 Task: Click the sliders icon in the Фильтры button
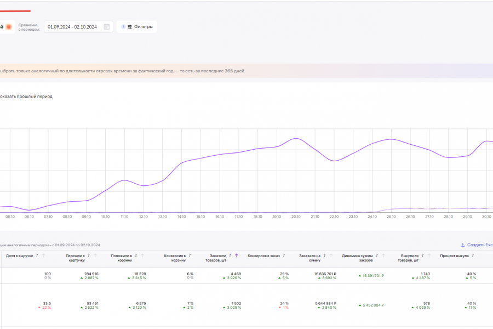click(129, 27)
